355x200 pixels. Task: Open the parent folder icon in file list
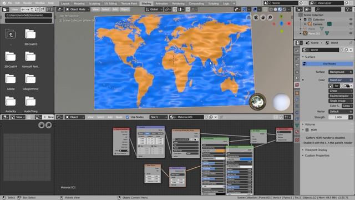click(11, 34)
